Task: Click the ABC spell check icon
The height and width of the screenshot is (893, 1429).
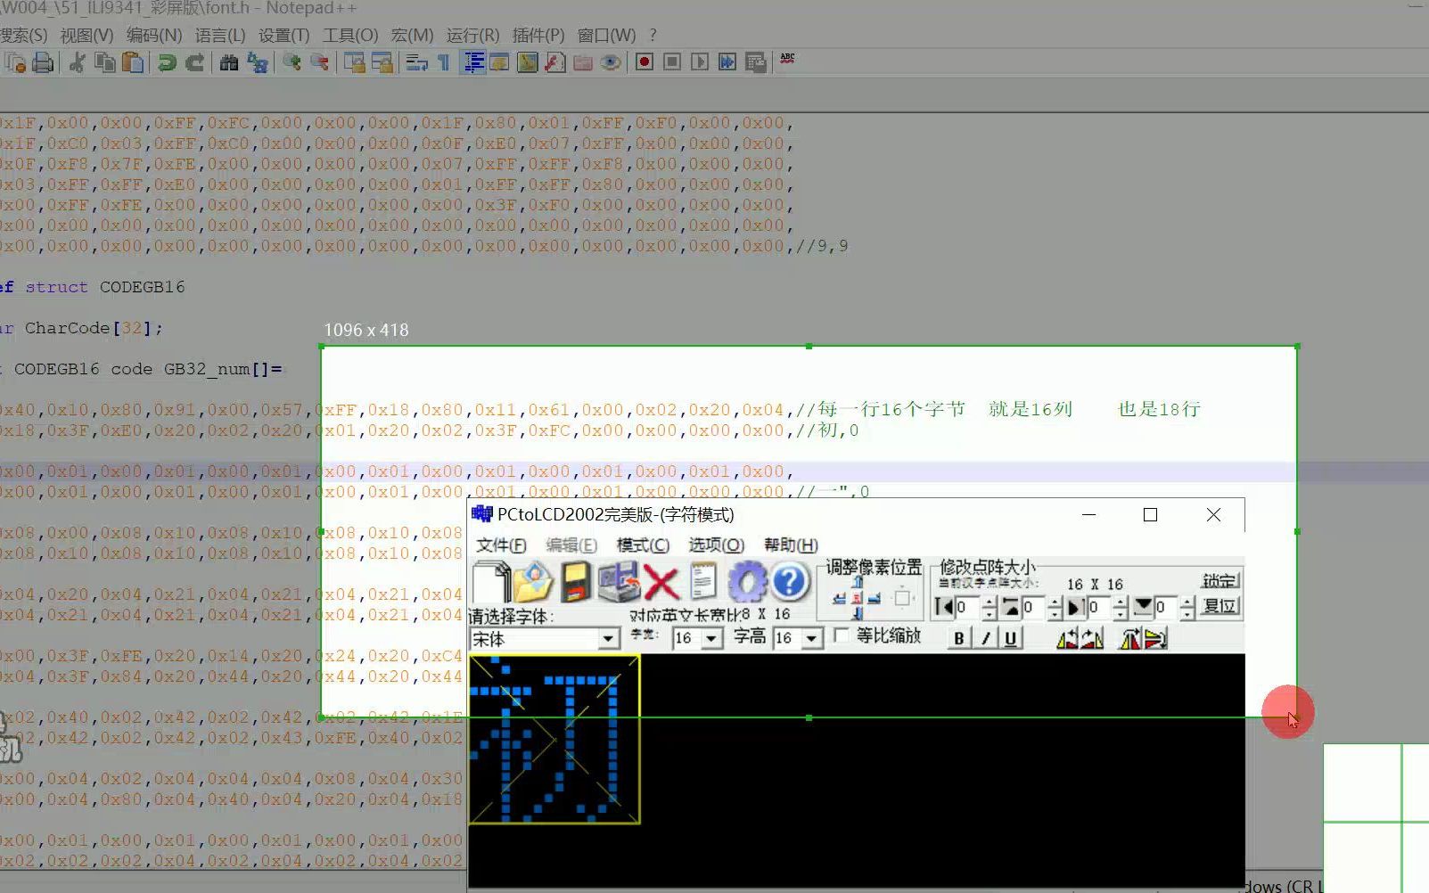Action: [x=787, y=58]
